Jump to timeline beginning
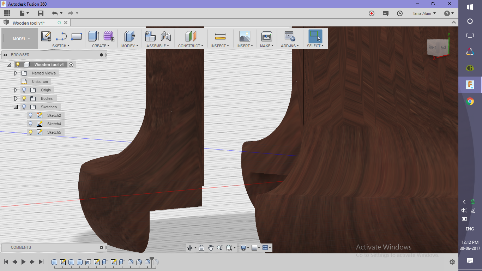This screenshot has width=482, height=271. [6, 262]
